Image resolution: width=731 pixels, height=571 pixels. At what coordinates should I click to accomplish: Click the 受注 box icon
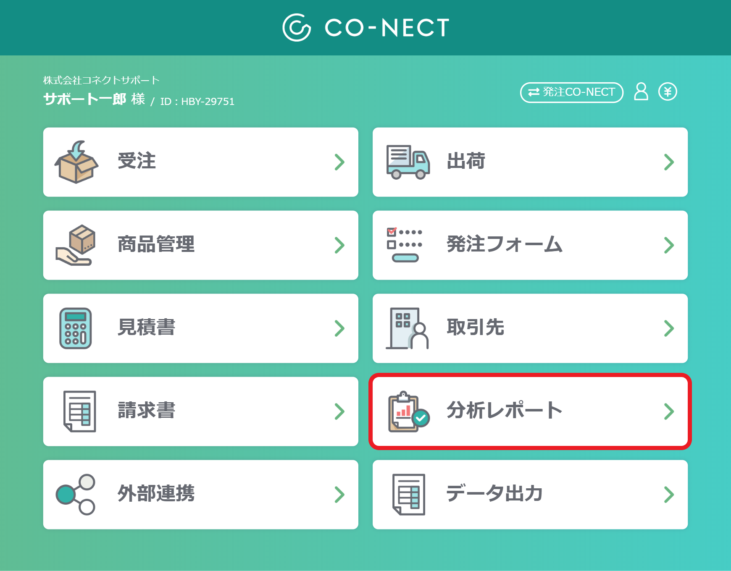coord(76,162)
